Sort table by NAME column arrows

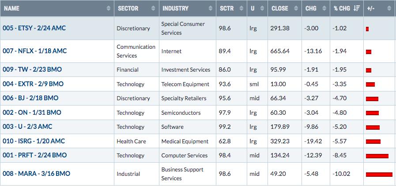coord(109,8)
